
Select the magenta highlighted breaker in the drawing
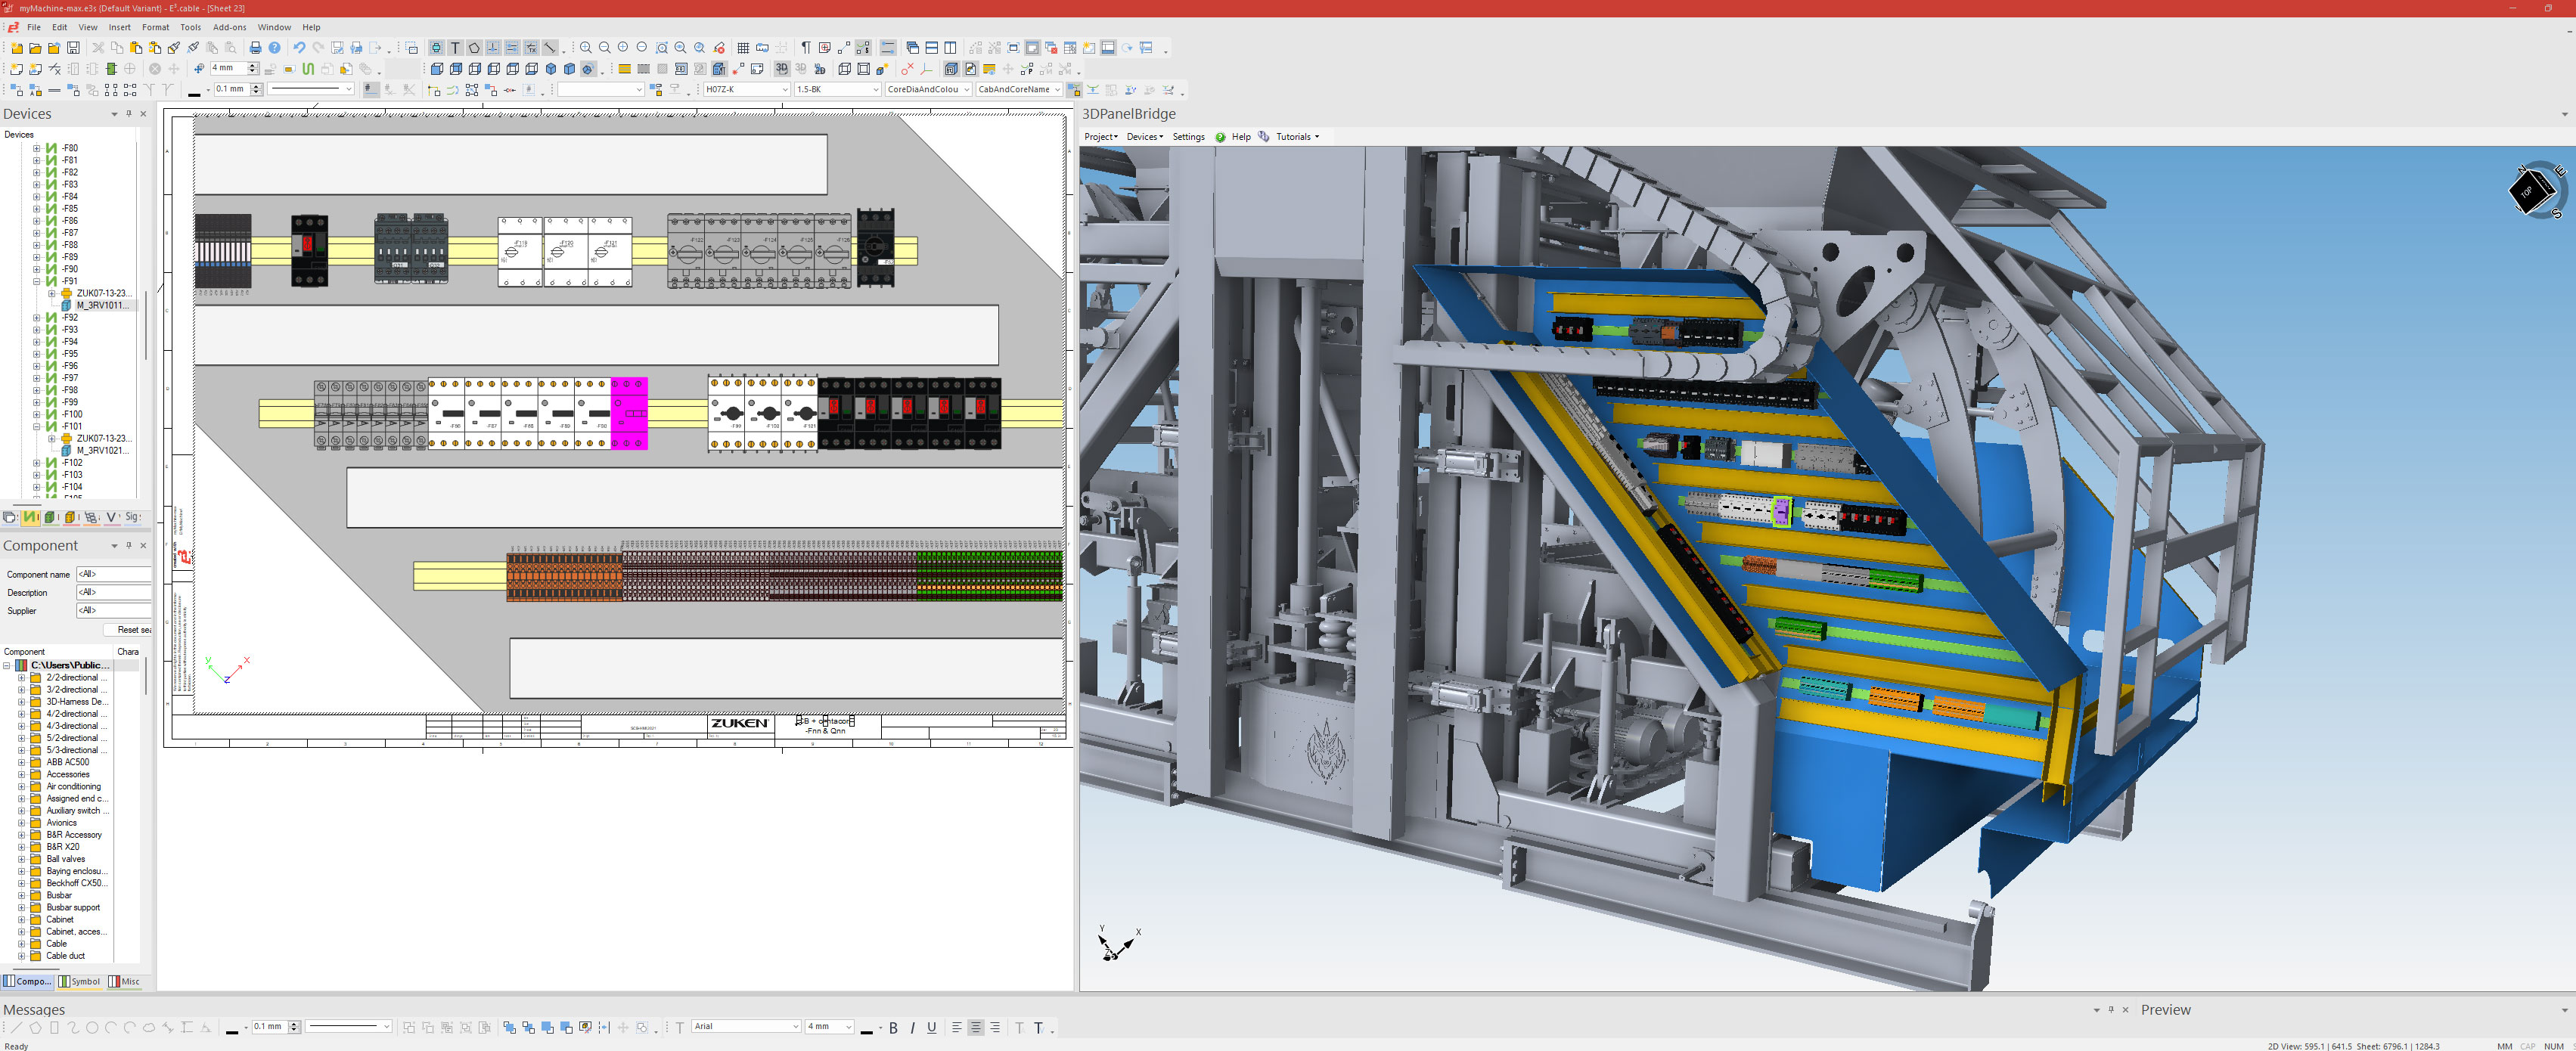pos(629,413)
